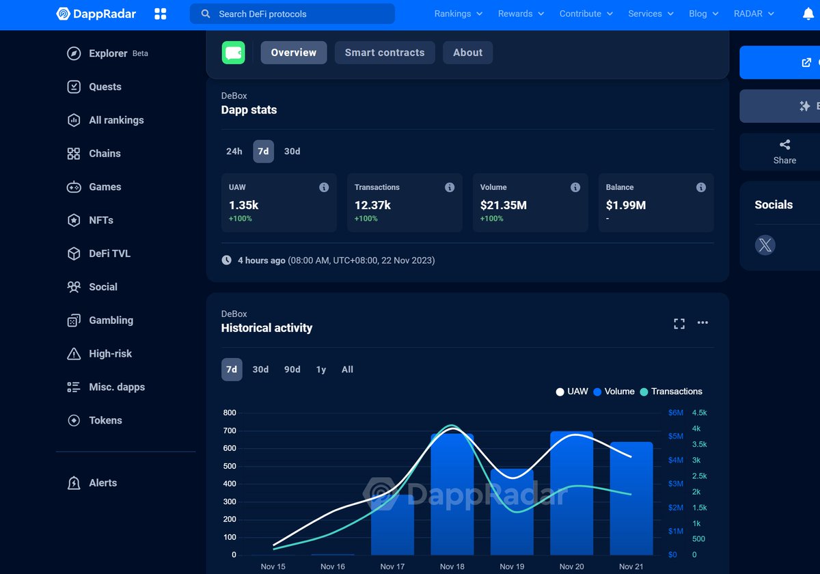The width and height of the screenshot is (820, 574).
Task: Open Quests in sidebar
Action: tap(94, 87)
